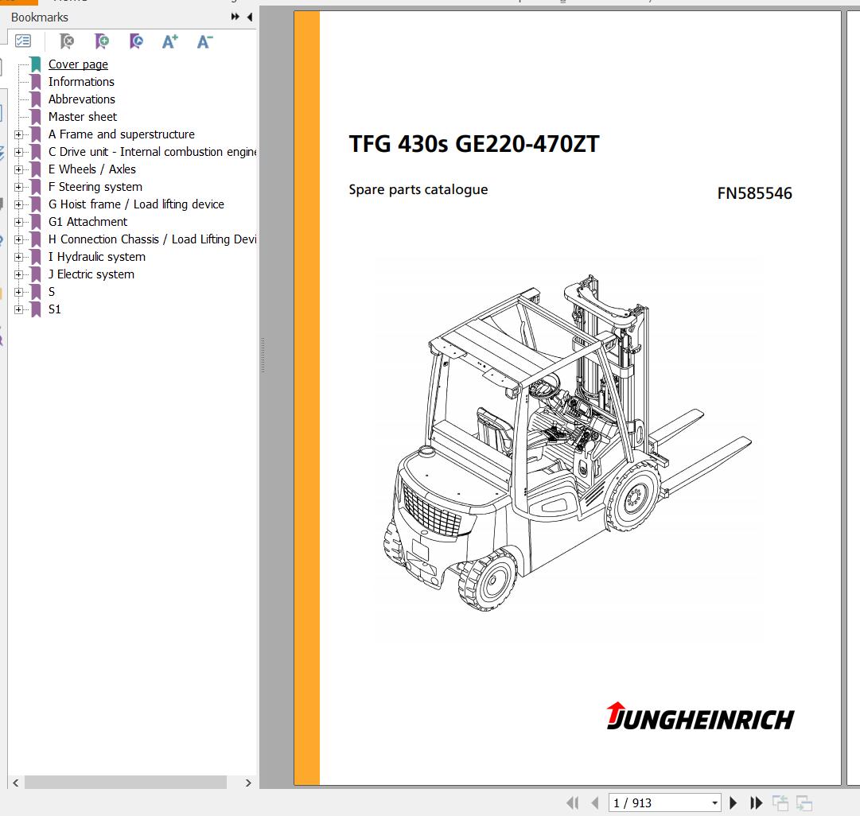Click the set bookmark destination icon

click(136, 41)
